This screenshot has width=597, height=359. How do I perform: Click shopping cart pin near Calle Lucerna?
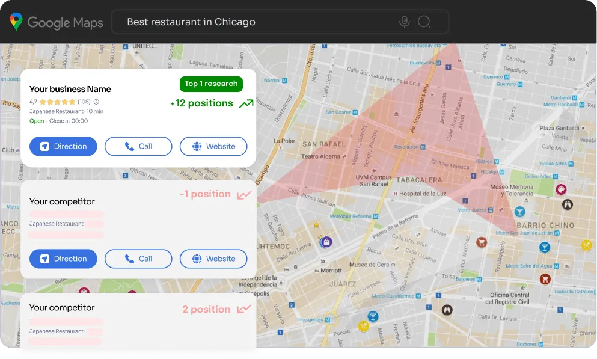click(482, 242)
